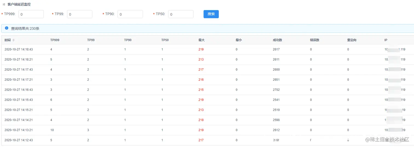This screenshot has width=414, height=147.
Task: Click success count 2612
Action: coord(276,130)
